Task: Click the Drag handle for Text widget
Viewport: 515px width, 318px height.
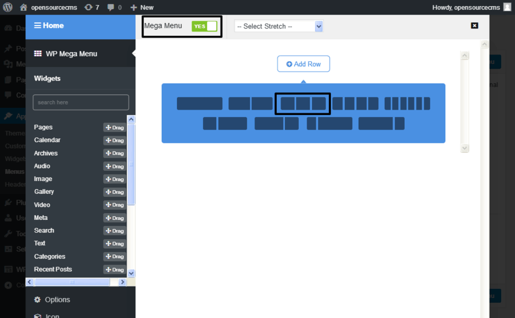Action: [x=115, y=243]
